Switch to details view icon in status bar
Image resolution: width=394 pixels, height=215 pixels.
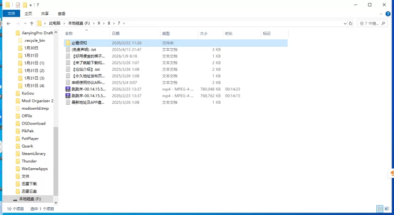(x=380, y=209)
